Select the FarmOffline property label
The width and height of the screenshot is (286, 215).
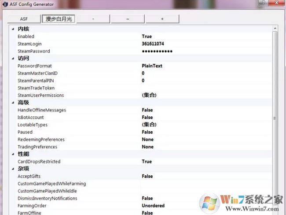[x=29, y=213]
